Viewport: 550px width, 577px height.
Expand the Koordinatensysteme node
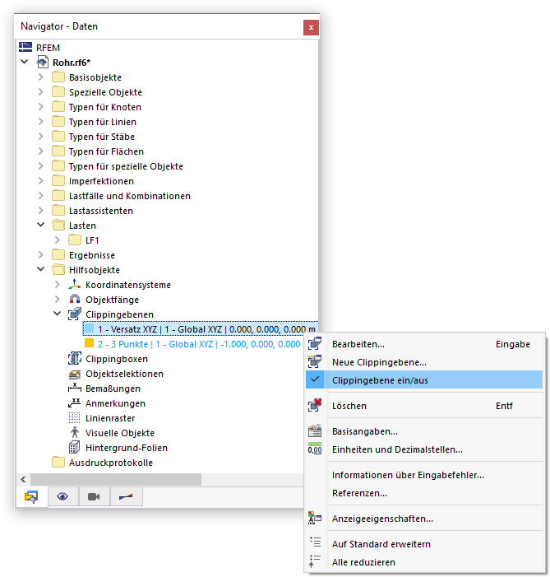58,285
